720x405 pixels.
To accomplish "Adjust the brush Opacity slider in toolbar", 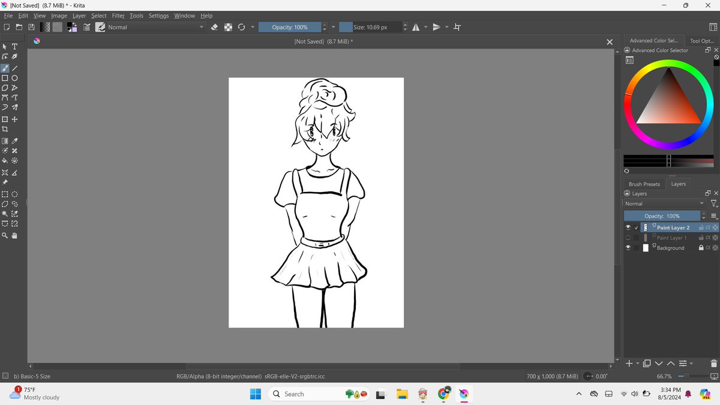I will (x=290, y=27).
